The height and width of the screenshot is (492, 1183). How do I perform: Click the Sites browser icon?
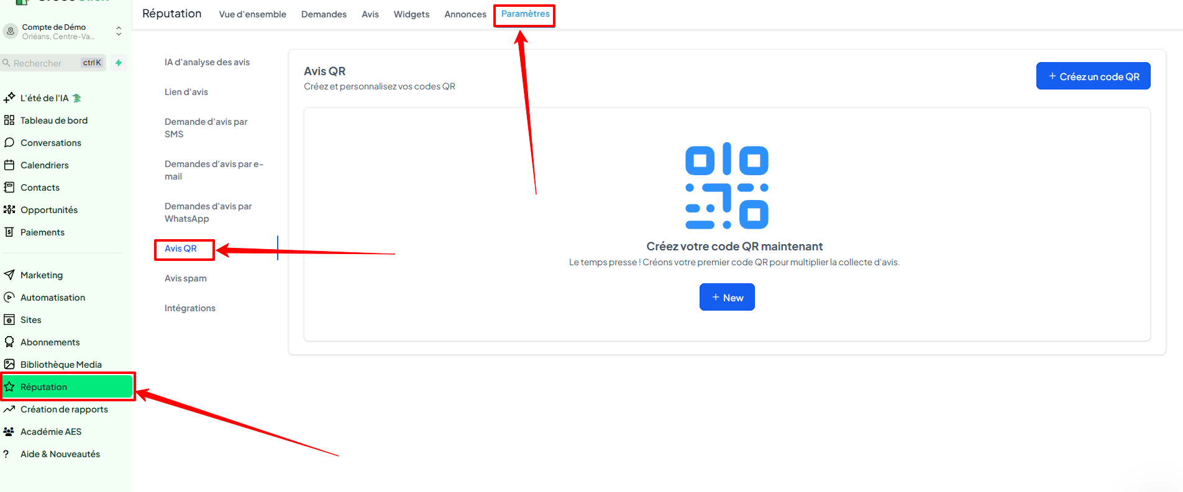[9, 319]
